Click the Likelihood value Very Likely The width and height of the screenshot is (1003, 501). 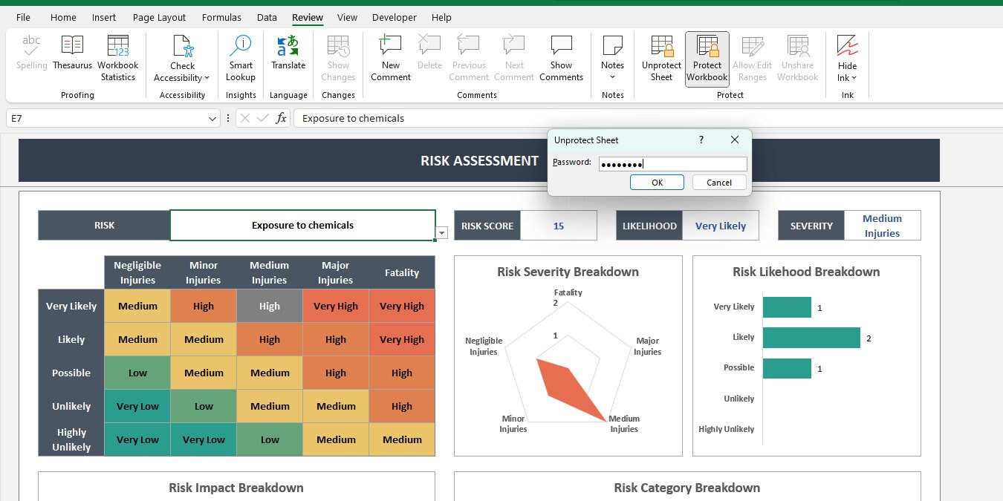(x=721, y=226)
